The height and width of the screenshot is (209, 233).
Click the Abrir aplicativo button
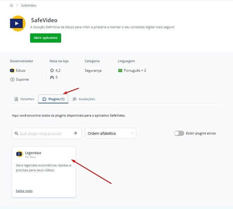(x=46, y=38)
